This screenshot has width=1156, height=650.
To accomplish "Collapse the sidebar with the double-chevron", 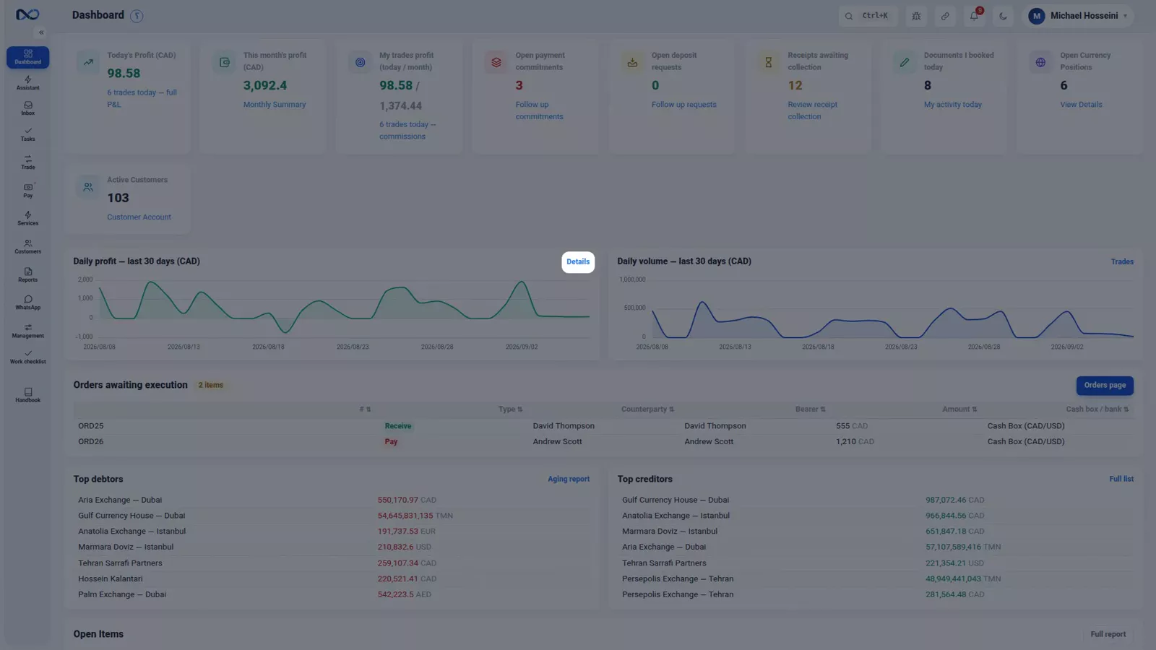I will click(x=41, y=32).
